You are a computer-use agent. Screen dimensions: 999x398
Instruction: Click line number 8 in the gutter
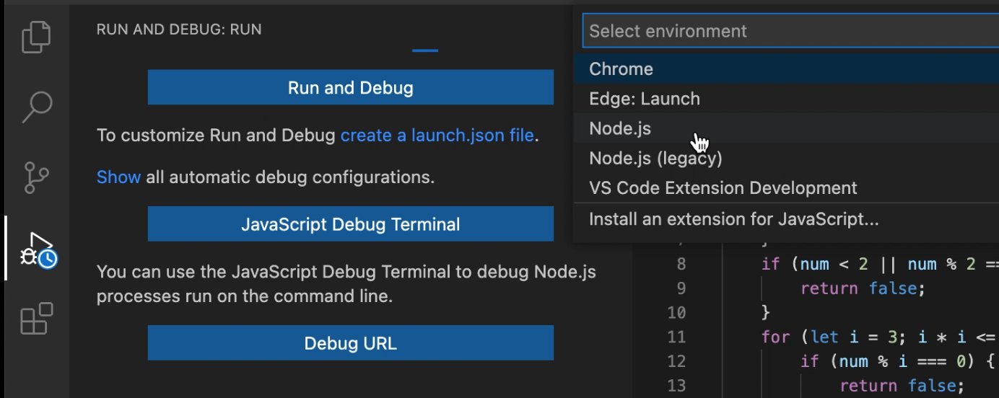click(681, 264)
